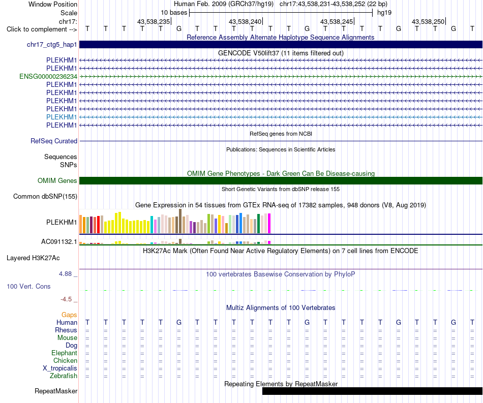The image size is (483, 403).
Task: Open the GENCODE V50lift37 track title
Action: coord(281,53)
